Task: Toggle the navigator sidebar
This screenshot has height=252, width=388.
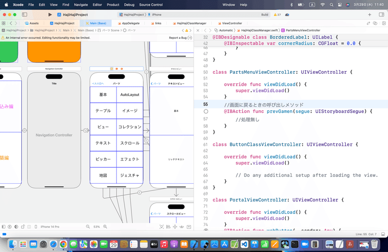Action: click(x=25, y=15)
